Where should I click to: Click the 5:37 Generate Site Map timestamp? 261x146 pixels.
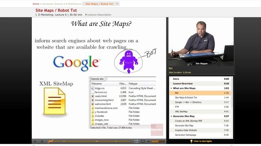tap(226, 116)
